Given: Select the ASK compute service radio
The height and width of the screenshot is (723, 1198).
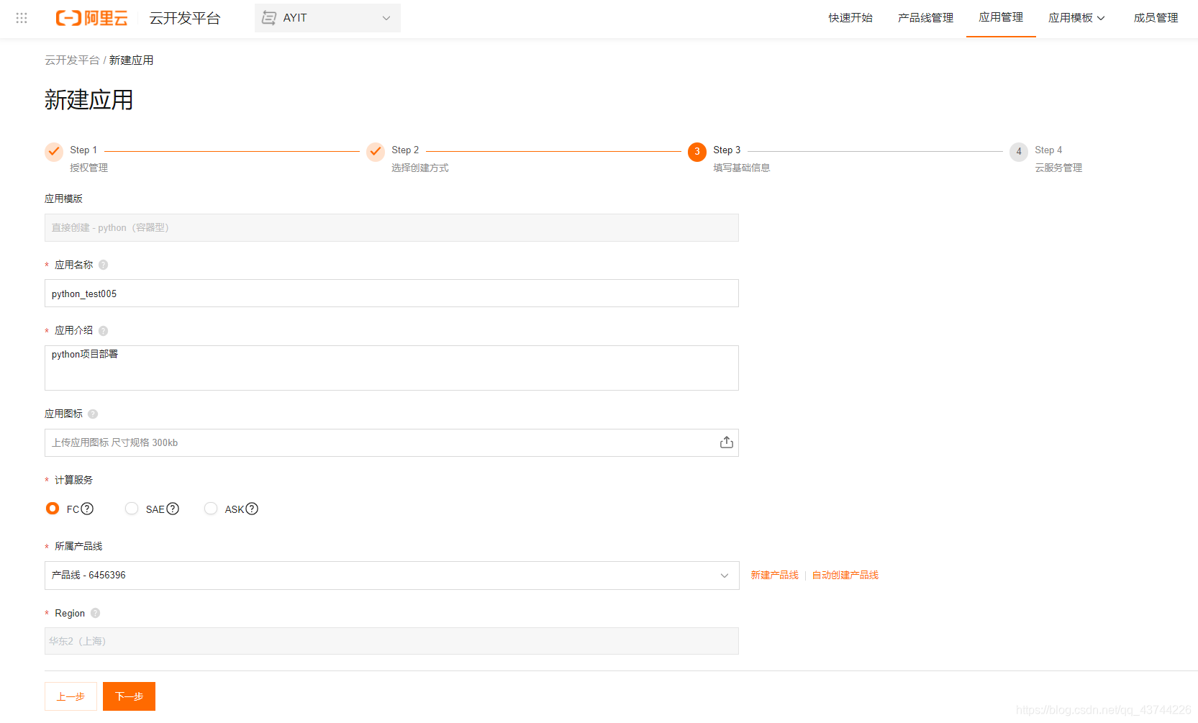Looking at the screenshot, I should pos(211,509).
